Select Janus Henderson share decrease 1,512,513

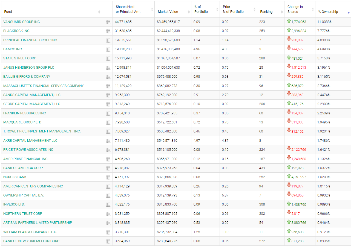[x=299, y=68]
